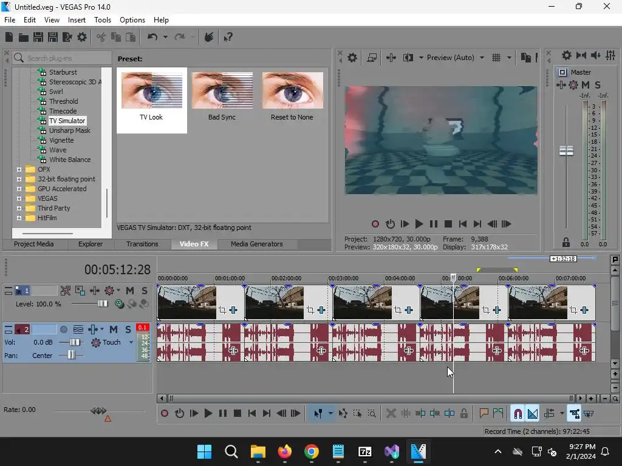The height and width of the screenshot is (466, 622).
Task: Expand the HitFilm folder
Action: 19,218
